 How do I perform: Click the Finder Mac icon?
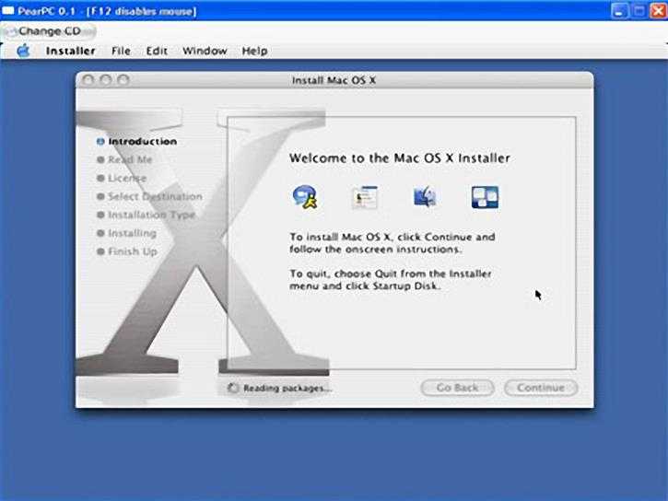tap(425, 197)
